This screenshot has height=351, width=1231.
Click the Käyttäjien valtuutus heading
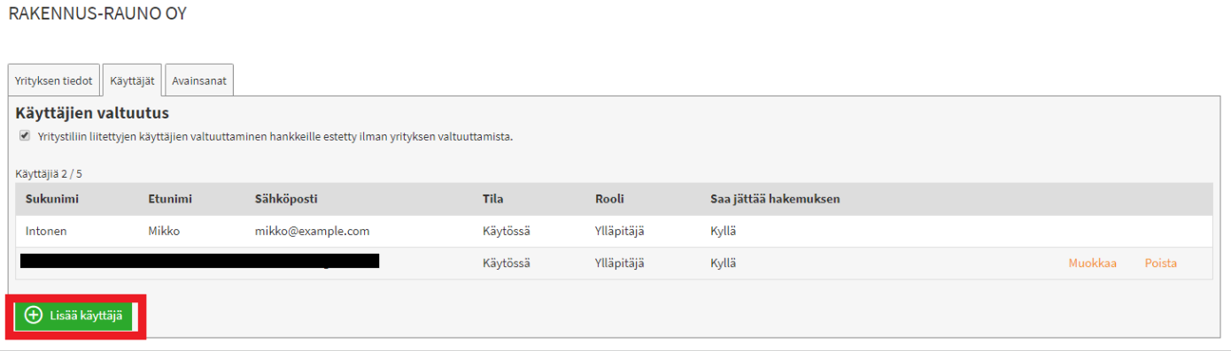(x=92, y=113)
